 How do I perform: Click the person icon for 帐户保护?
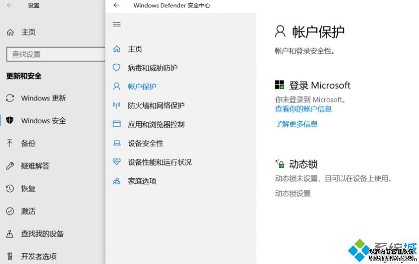(x=116, y=86)
